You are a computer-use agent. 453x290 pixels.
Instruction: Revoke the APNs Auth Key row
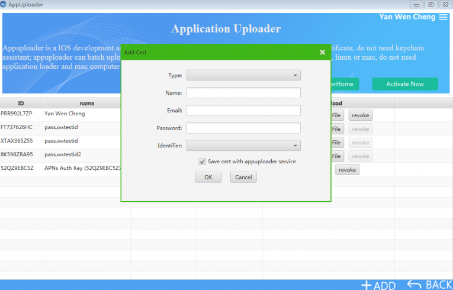(348, 170)
